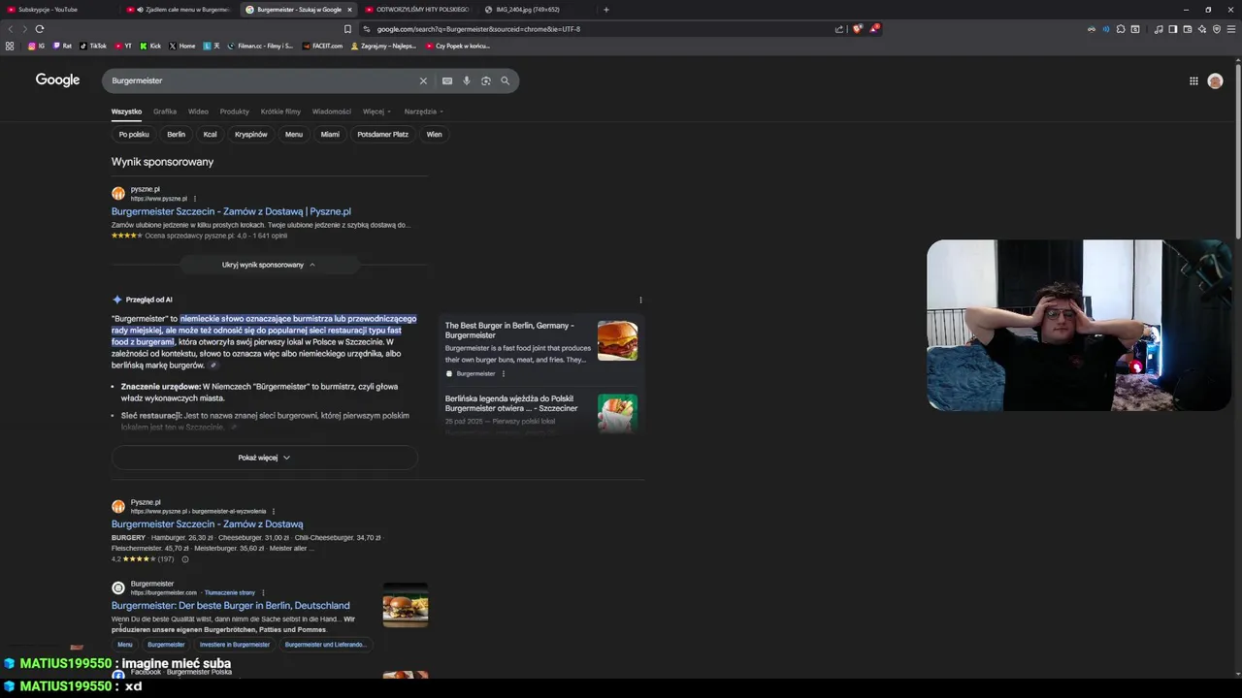
Task: Open the sponsored Burgermeister Szczecin Pyszne.pl link
Action: [231, 211]
